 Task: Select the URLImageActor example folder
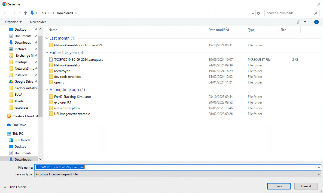(x=72, y=114)
